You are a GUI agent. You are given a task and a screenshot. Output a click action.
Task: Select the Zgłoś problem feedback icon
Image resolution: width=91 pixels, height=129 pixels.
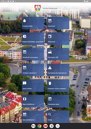(x=25, y=83)
